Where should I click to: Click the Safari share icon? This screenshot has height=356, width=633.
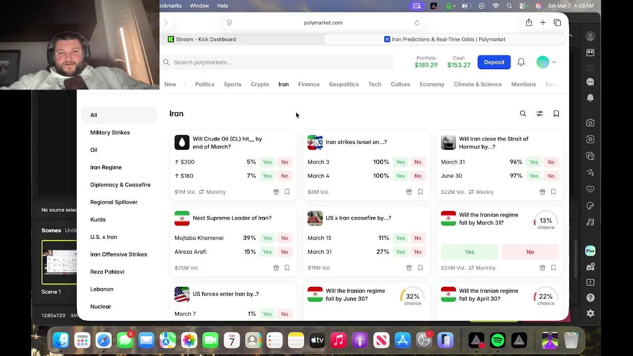(x=529, y=22)
